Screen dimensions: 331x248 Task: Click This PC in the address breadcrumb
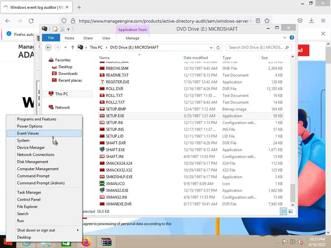point(96,47)
